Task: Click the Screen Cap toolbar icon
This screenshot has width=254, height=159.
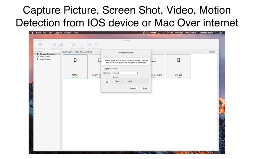Action: click(81, 45)
